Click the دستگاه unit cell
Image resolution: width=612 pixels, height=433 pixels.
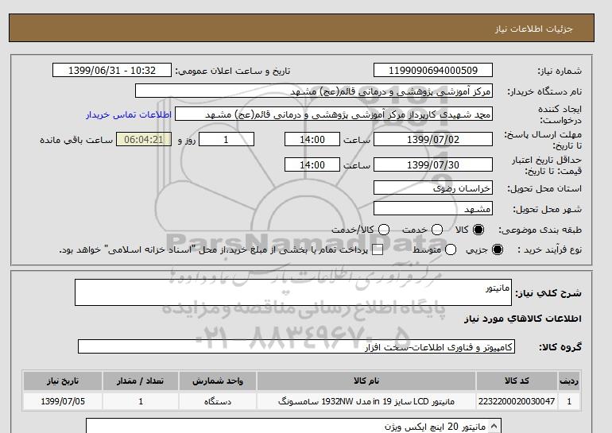click(218, 401)
